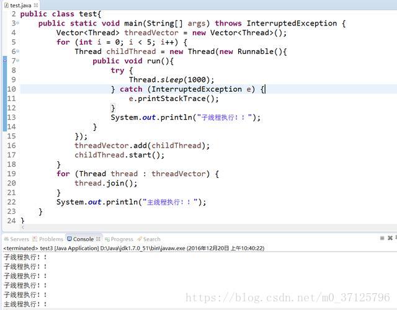Viewport: 397px width, 310px height.
Task: Click the println statement on line 13
Action: (x=185, y=117)
